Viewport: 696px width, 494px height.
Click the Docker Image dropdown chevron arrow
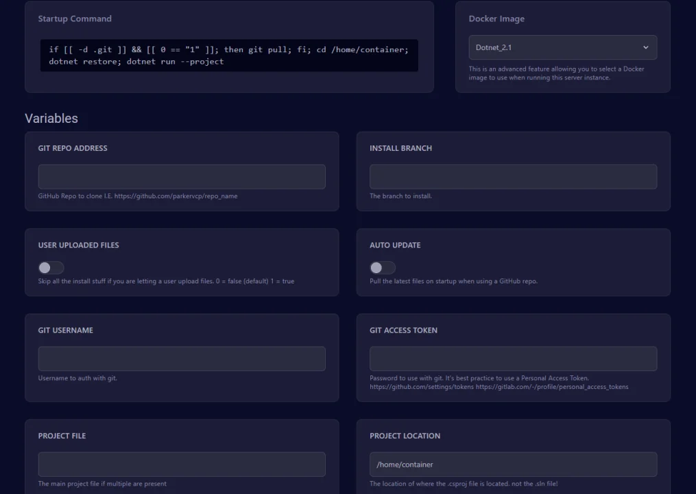[645, 47]
